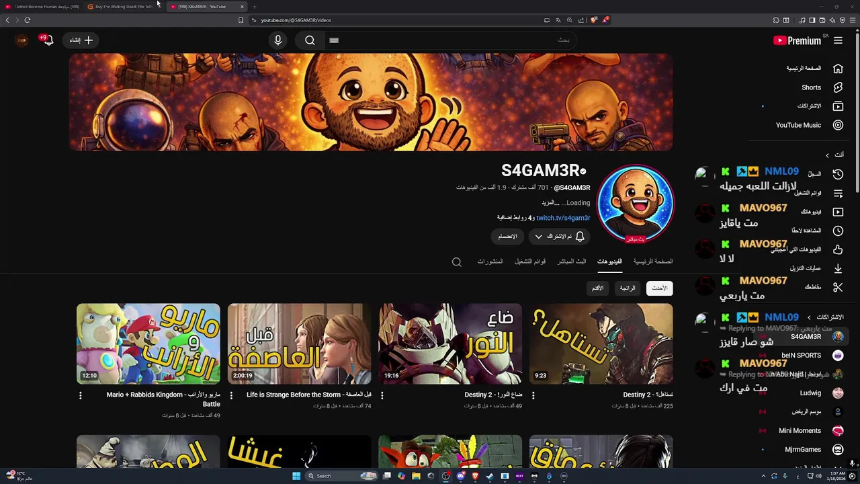Toggle the bookmark icon in address bar

coord(241,20)
